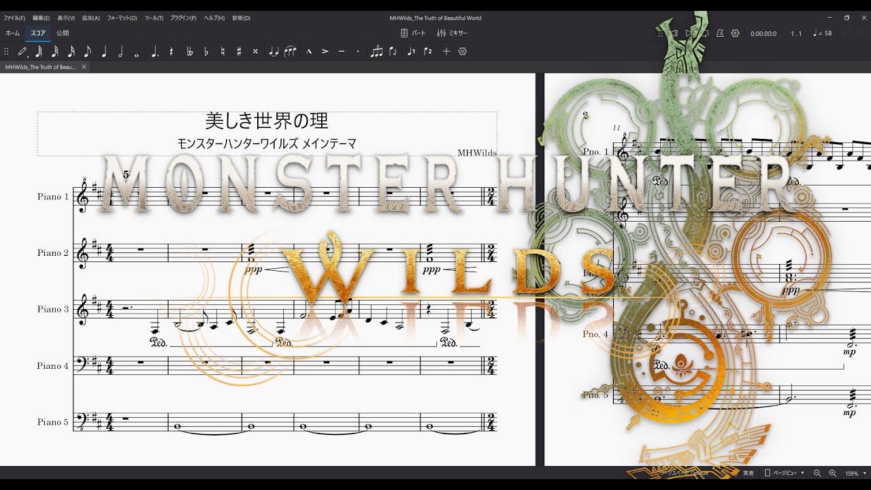This screenshot has width=871, height=490.
Task: Open the 表示(V) menu
Action: (x=66, y=18)
